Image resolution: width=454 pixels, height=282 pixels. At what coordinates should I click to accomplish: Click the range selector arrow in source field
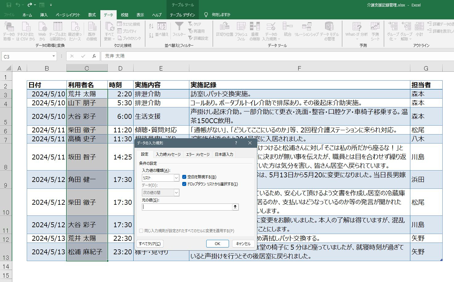[x=235, y=207]
